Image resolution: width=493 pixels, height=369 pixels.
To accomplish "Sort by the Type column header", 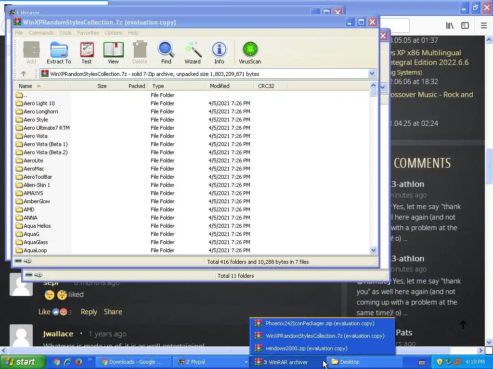I will (177, 86).
